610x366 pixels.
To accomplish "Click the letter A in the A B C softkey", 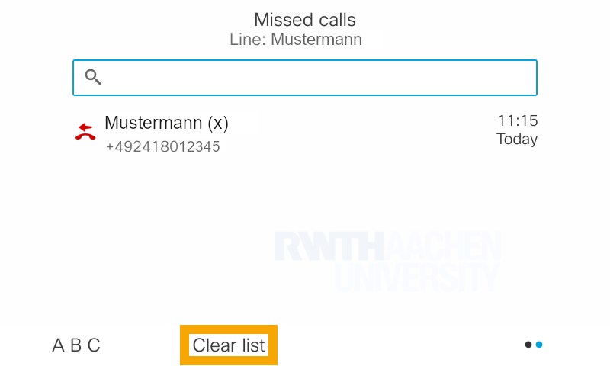I will tap(59, 345).
